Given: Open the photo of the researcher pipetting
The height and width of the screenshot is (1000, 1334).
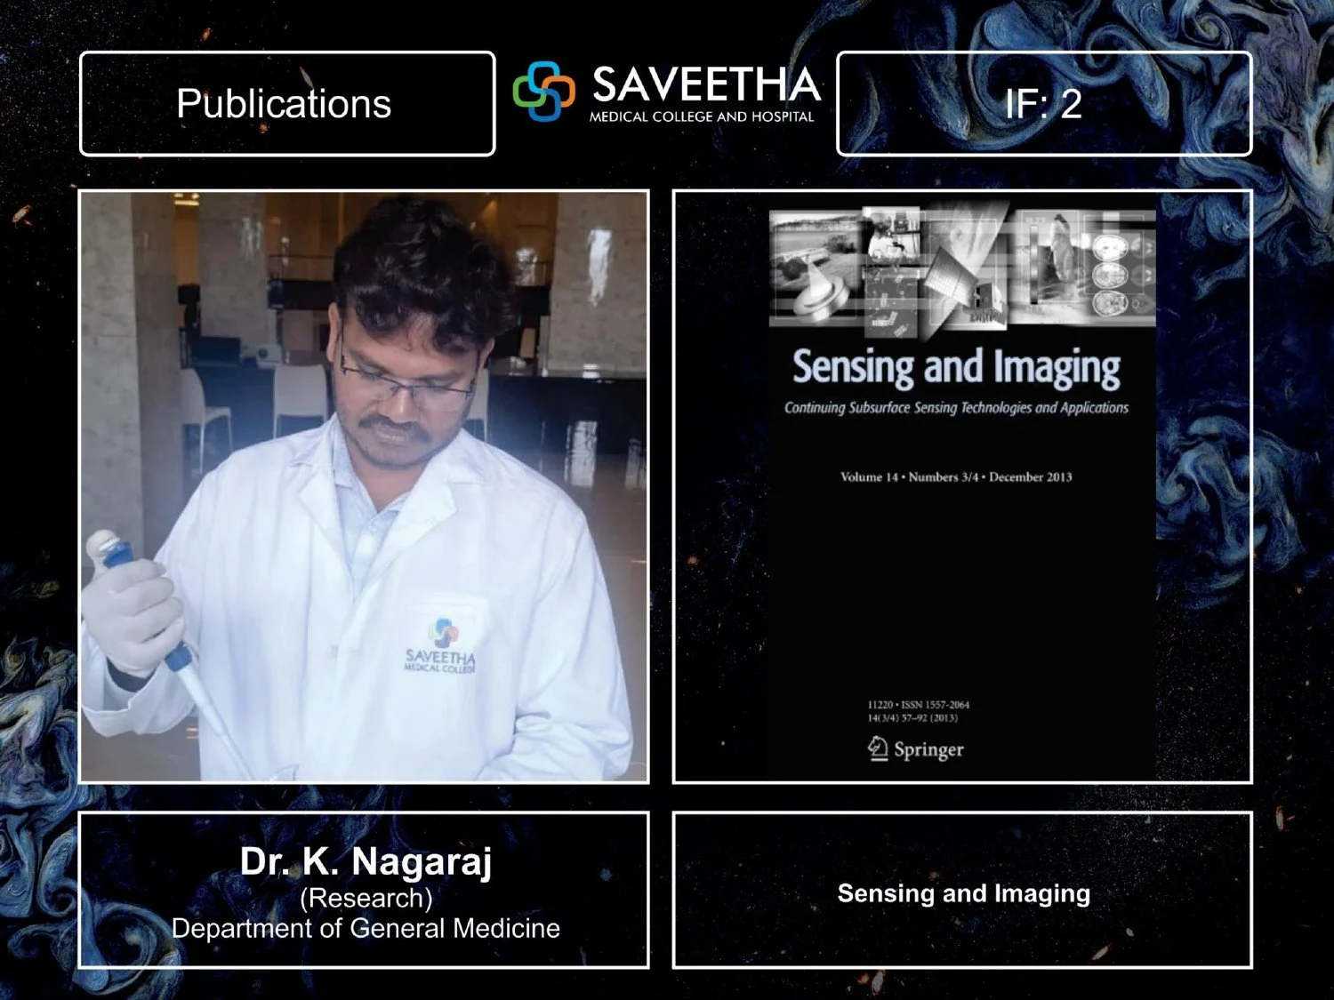Looking at the screenshot, I should point(364,486).
